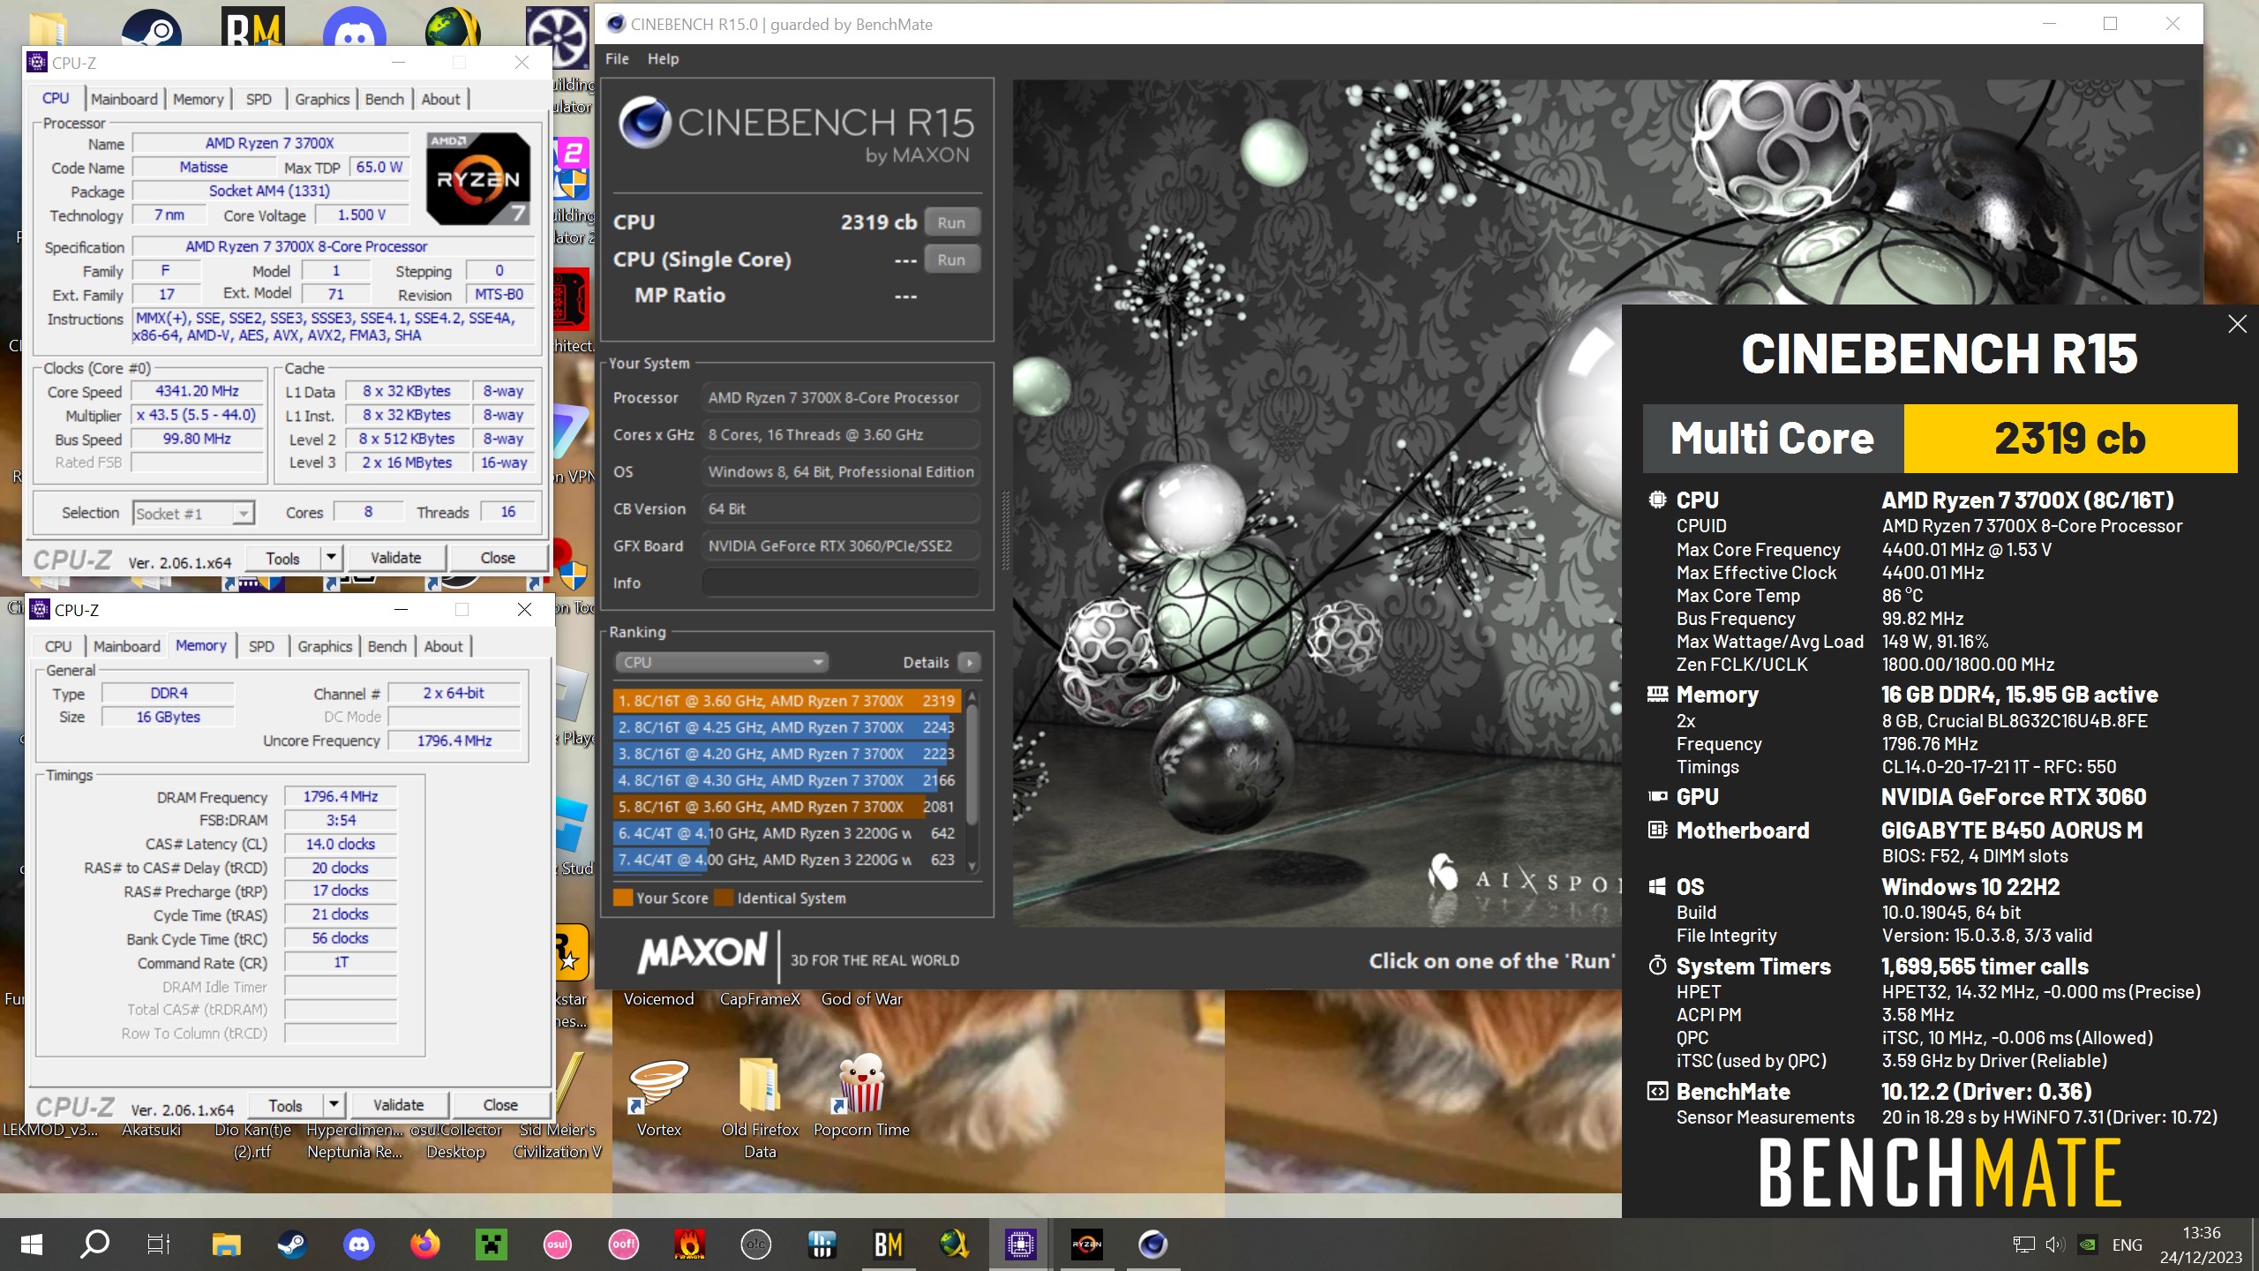
Task: Click the pink oof! taskbar icon
Action: (x=623, y=1245)
